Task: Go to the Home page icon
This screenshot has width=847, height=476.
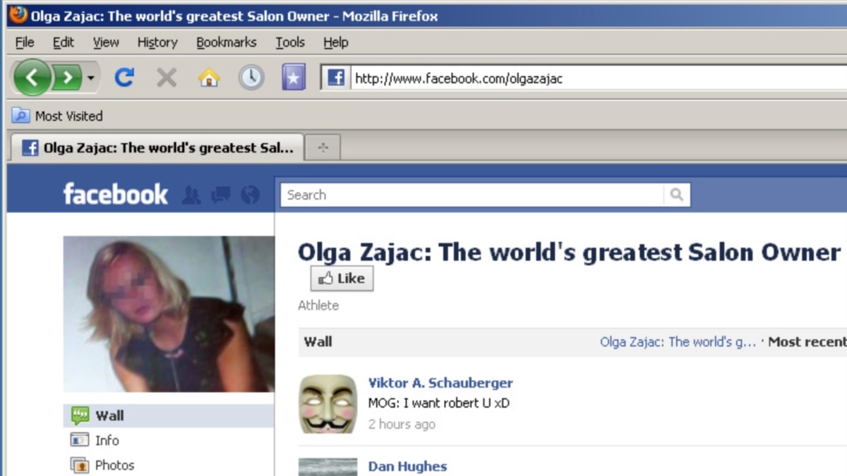Action: point(209,78)
